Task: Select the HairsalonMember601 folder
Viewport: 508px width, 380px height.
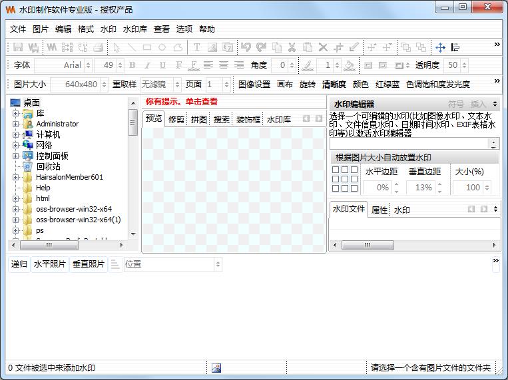Action: [69, 177]
